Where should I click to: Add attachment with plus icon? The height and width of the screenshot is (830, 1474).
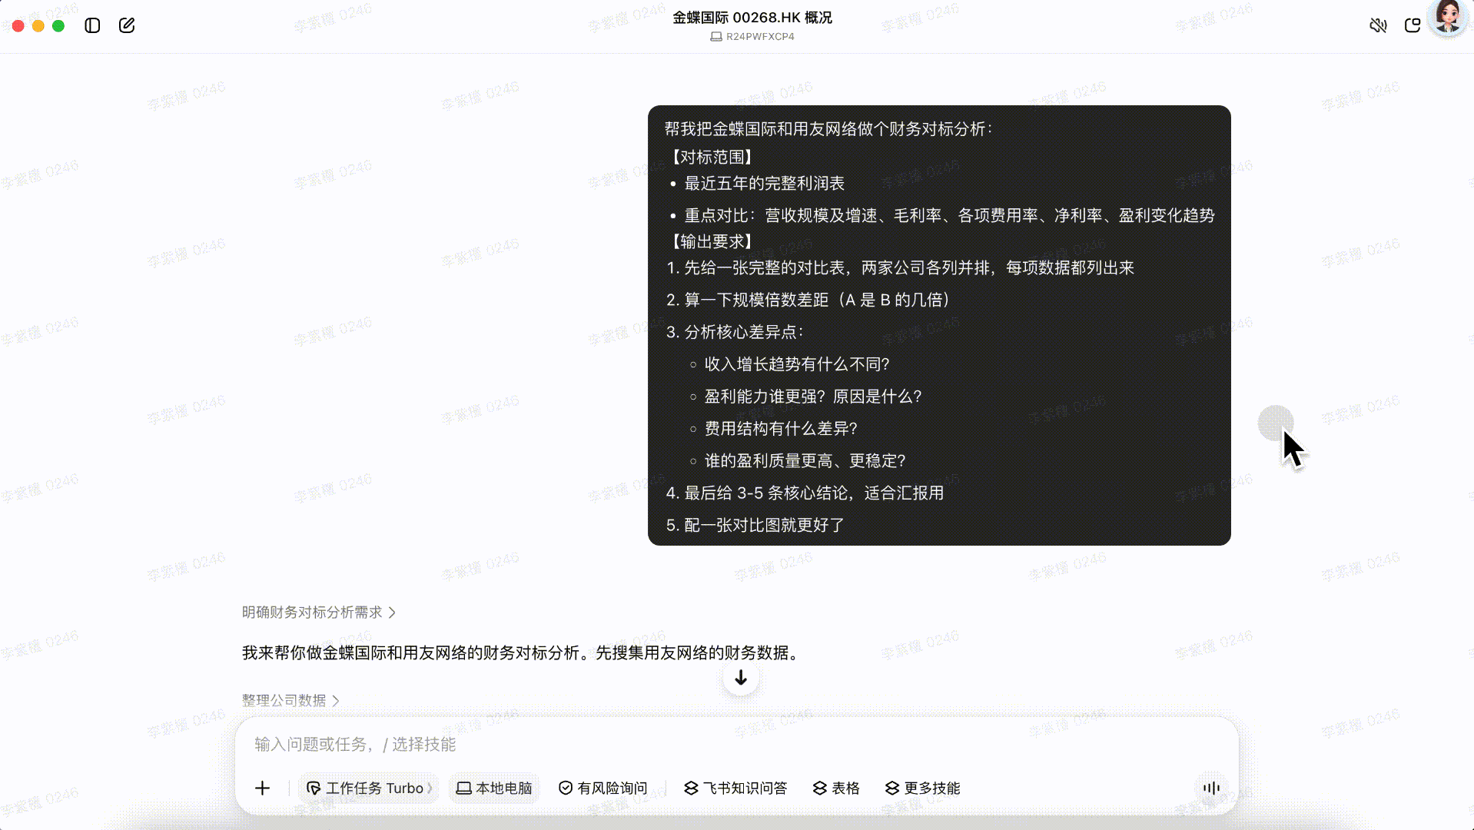262,788
